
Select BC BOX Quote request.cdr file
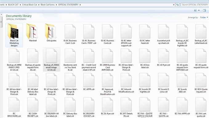(x=201, y=83)
